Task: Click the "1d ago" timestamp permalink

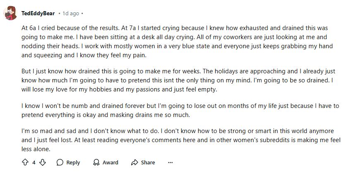Action: click(x=71, y=14)
